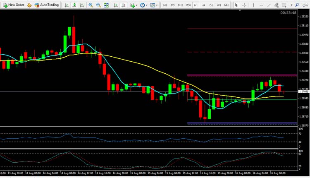Switch to the W1 weekly timeframe

click(x=219, y=5)
